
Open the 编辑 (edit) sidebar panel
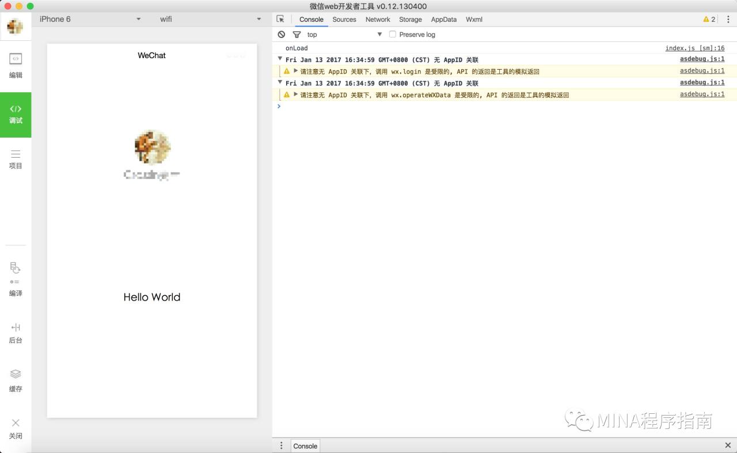click(x=16, y=66)
